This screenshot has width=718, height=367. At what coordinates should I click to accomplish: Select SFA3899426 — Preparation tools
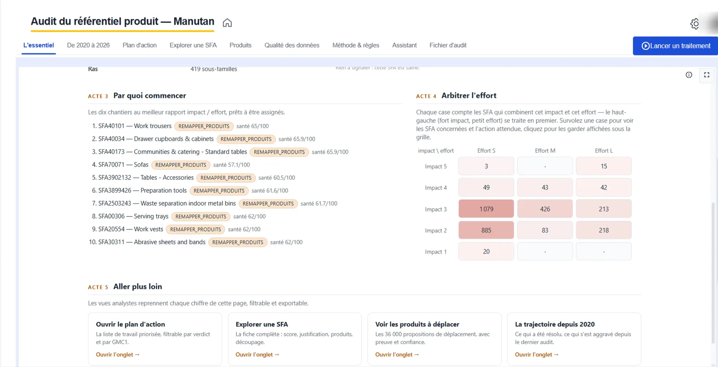[x=142, y=191]
